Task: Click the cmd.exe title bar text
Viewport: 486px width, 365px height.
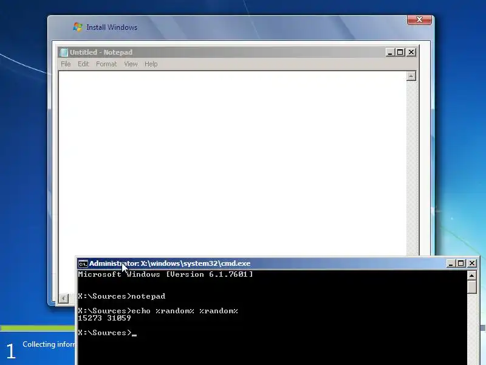Action: click(x=170, y=263)
